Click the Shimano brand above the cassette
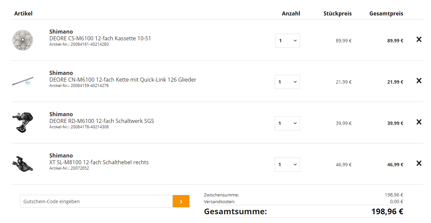431x223 pixels. [x=61, y=32]
